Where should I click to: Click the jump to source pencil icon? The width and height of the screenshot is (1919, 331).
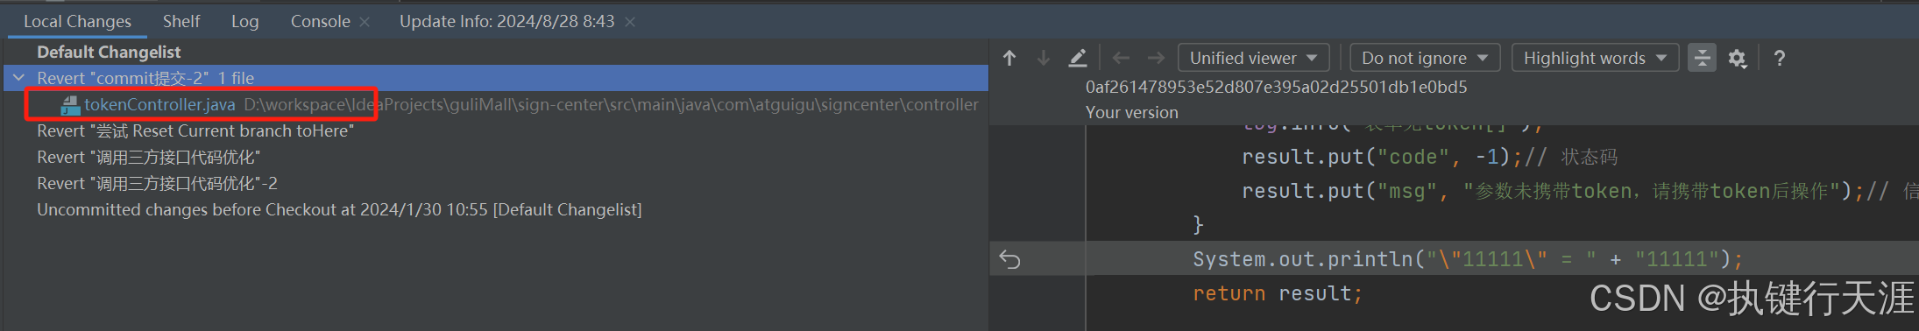[1078, 58]
